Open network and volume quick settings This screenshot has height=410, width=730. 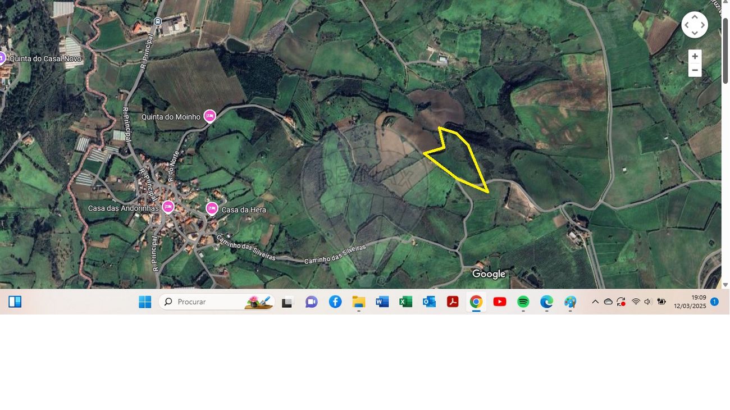point(641,302)
